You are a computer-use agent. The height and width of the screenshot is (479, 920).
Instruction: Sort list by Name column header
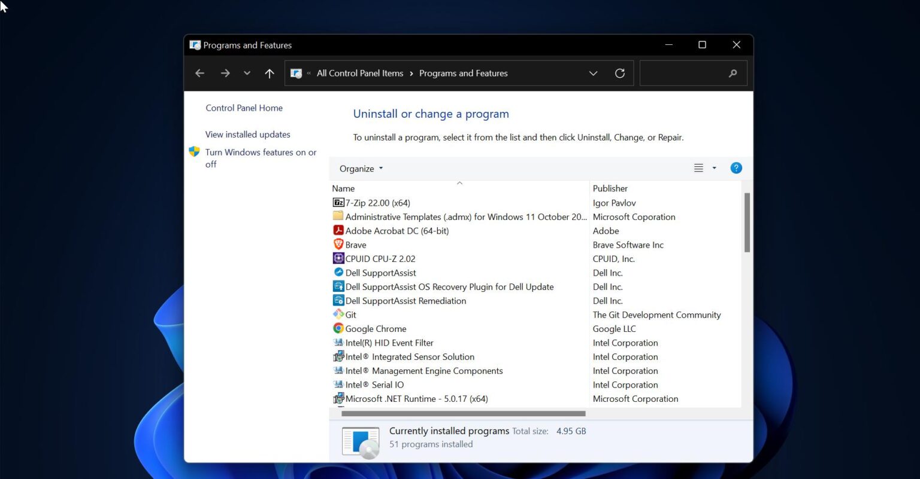[x=344, y=188]
